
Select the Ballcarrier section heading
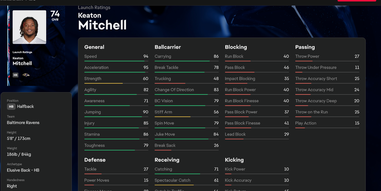[168, 47]
